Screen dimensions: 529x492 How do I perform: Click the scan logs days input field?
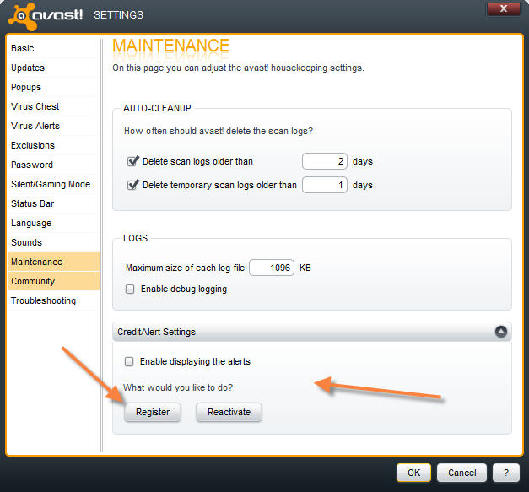pos(325,161)
